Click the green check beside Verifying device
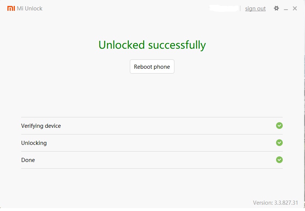305x211 pixels. click(279, 126)
